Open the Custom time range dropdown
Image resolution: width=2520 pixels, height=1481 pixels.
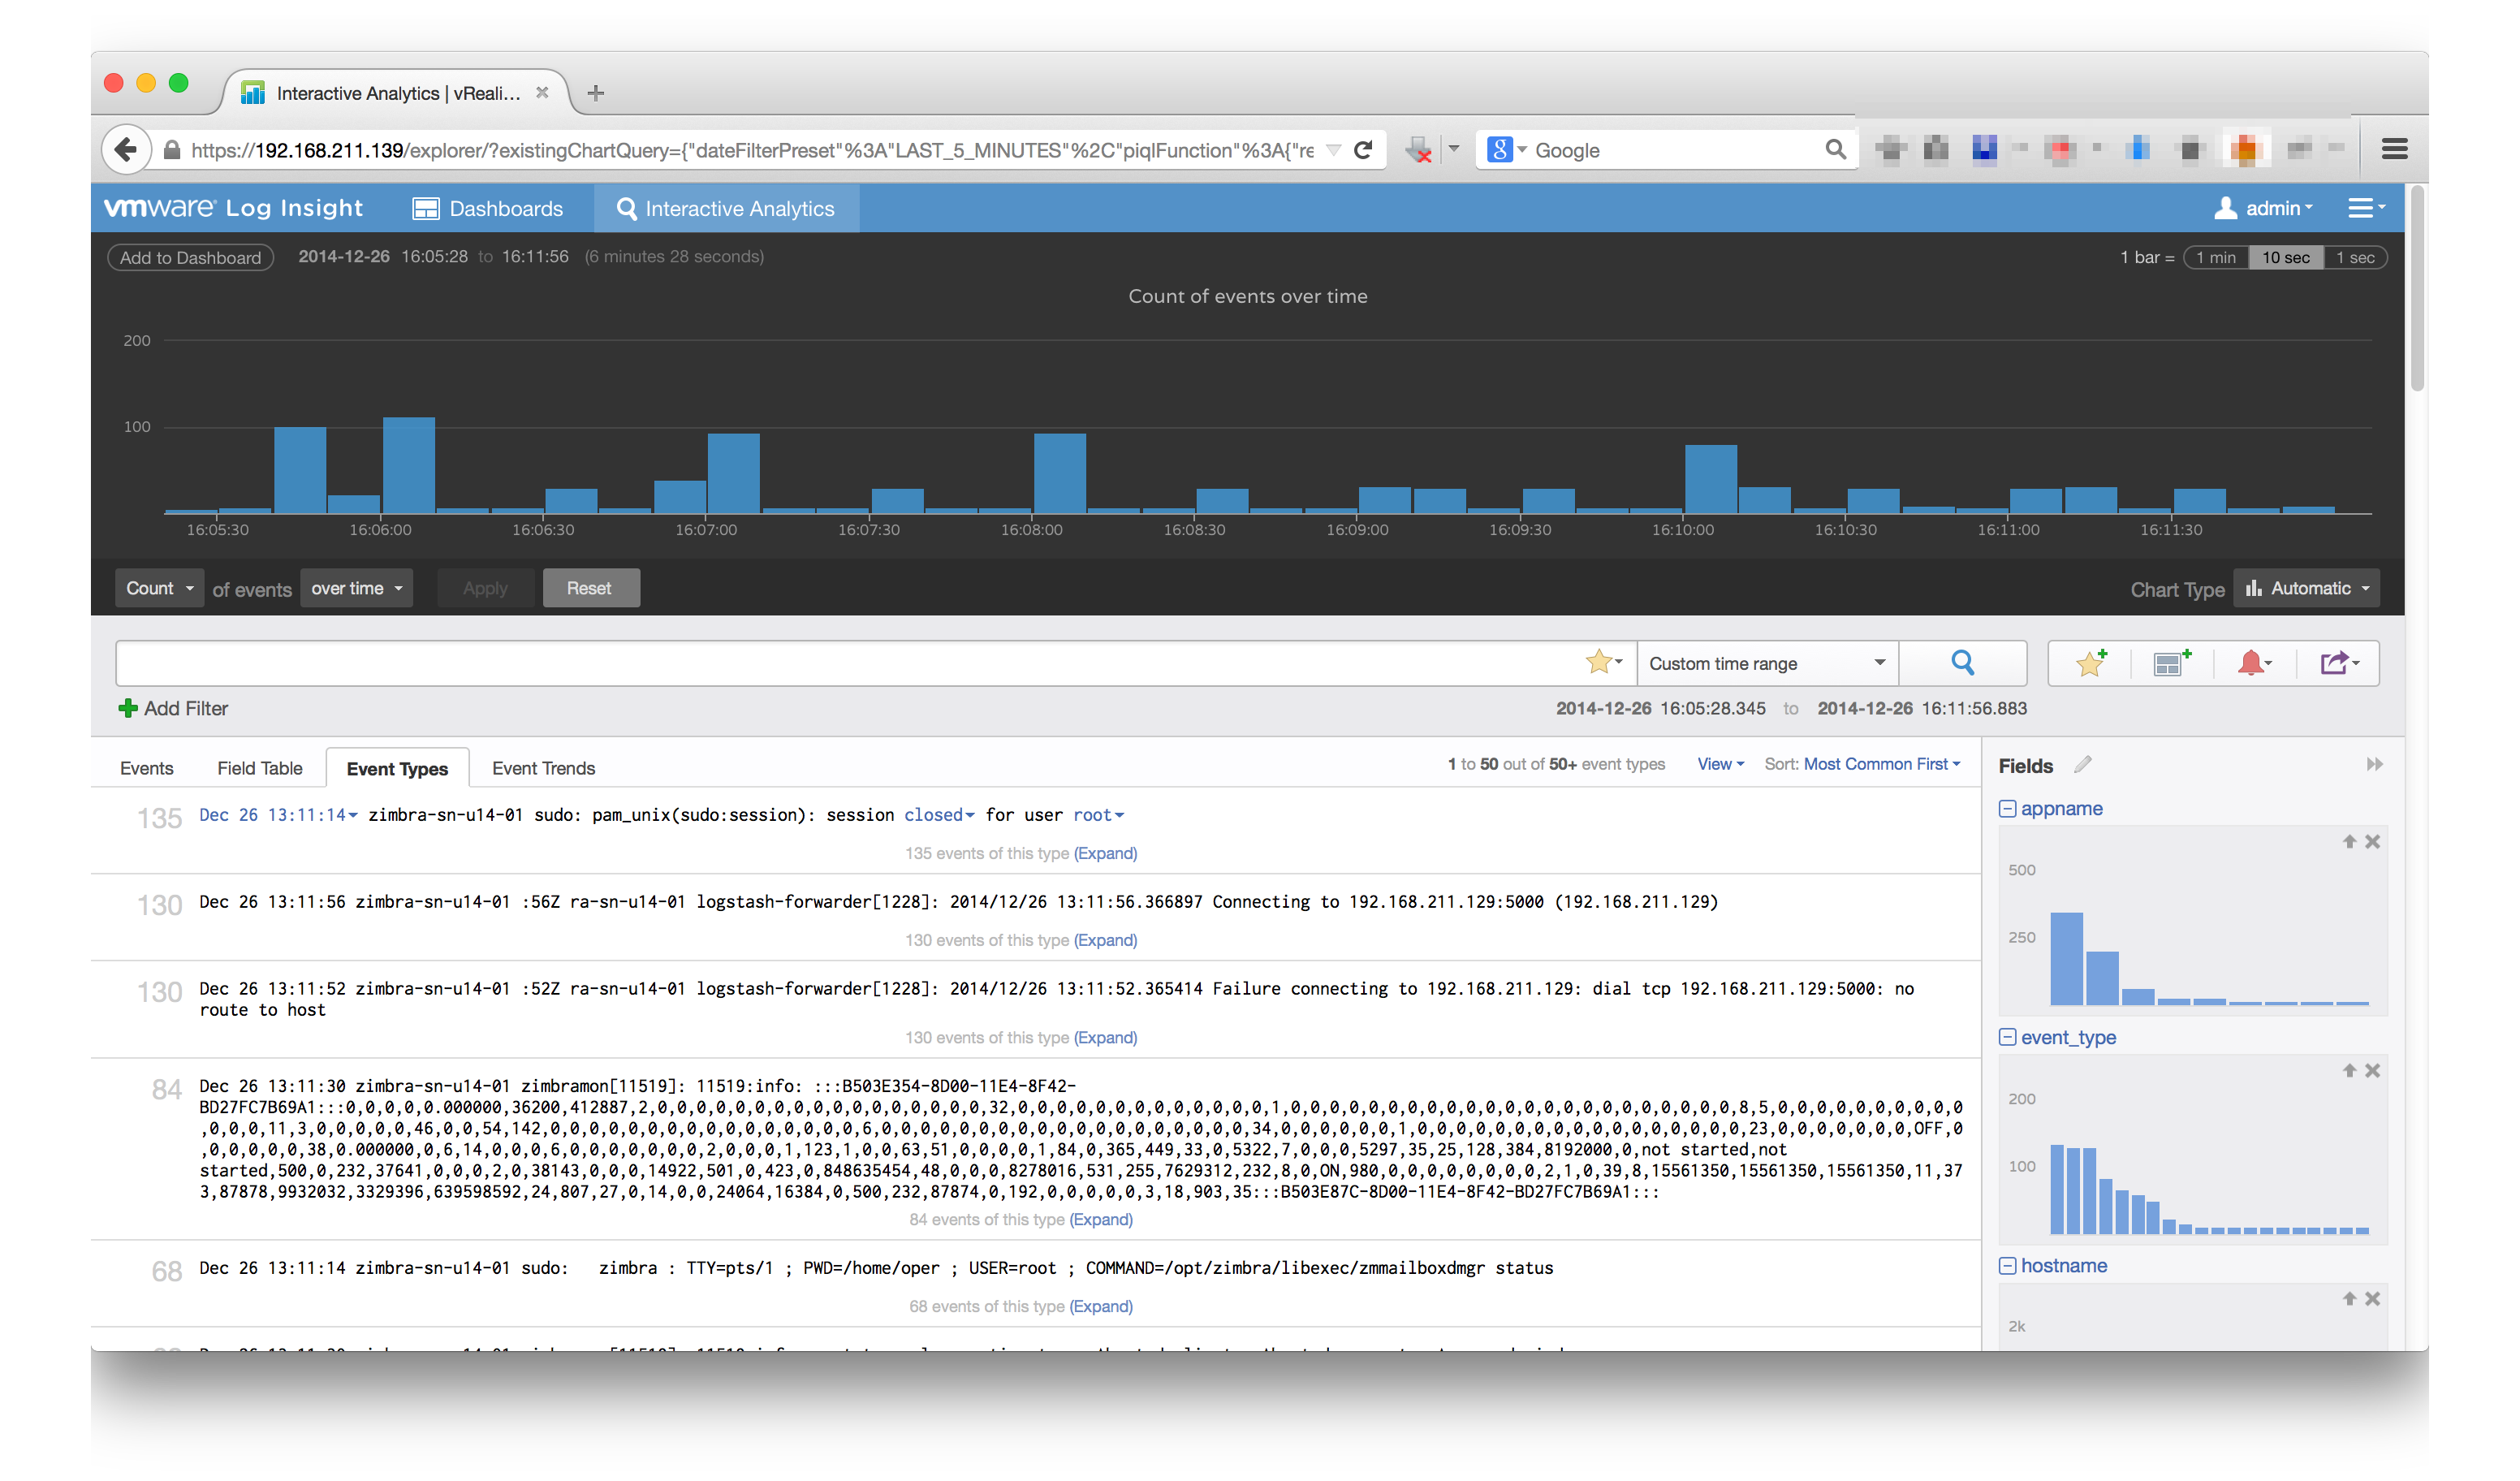(1767, 663)
